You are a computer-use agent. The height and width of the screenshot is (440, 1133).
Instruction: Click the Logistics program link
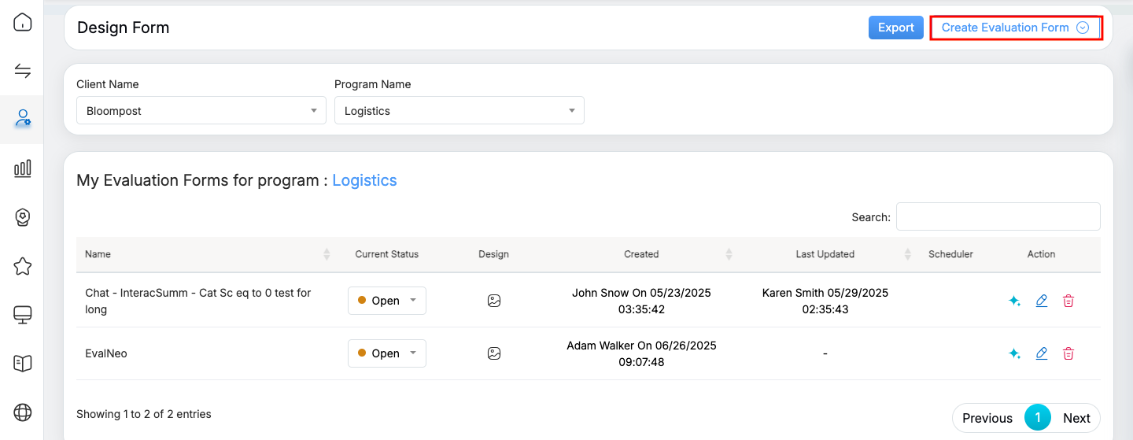pyautogui.click(x=364, y=180)
